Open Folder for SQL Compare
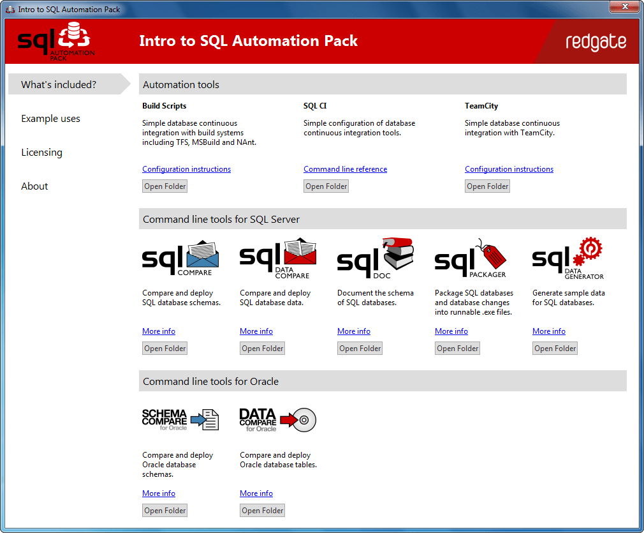Image resolution: width=644 pixels, height=533 pixels. (x=165, y=349)
